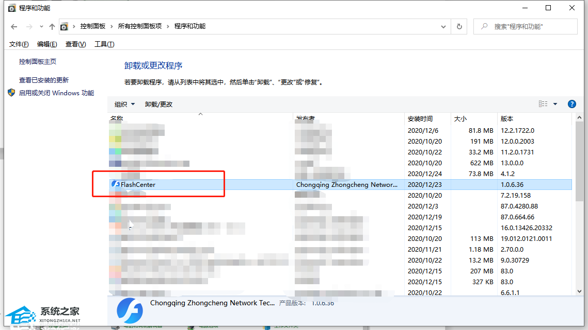The height and width of the screenshot is (330, 588).
Task: Select the row with version 2.70.0.0
Action: click(340, 250)
